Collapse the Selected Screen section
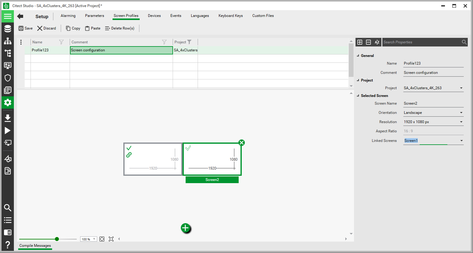The image size is (473, 253). tap(358, 96)
